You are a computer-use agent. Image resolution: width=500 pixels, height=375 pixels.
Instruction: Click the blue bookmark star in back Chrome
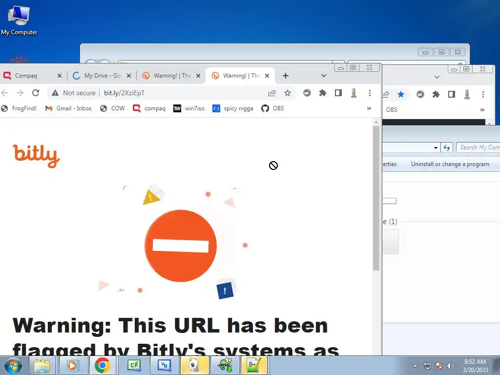[401, 94]
